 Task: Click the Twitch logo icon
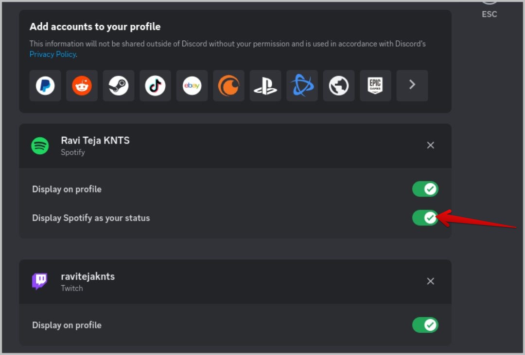[40, 282]
